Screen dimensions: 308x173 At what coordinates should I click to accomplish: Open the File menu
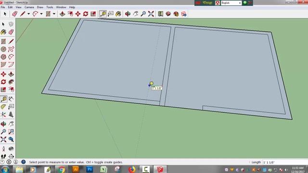click(3, 7)
